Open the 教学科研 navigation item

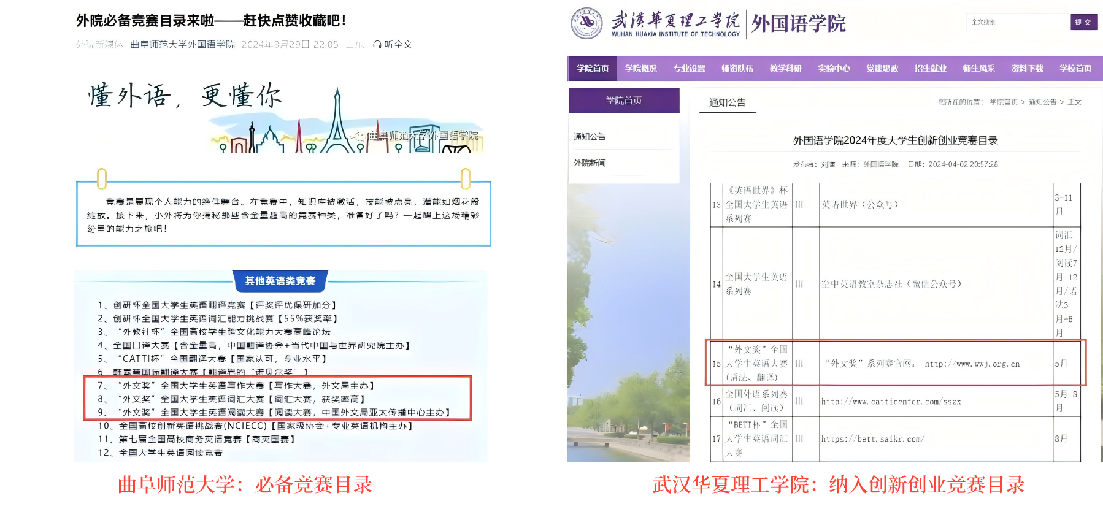pyautogui.click(x=786, y=69)
